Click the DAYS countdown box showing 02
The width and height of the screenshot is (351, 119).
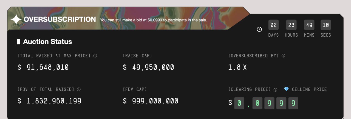(273, 25)
